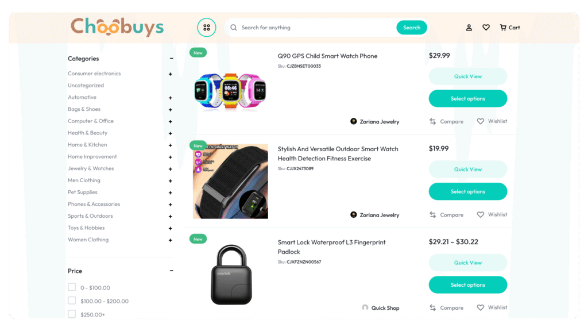Open the category grid menu icon
Viewport: 588px width, 331px height.
pos(207,28)
